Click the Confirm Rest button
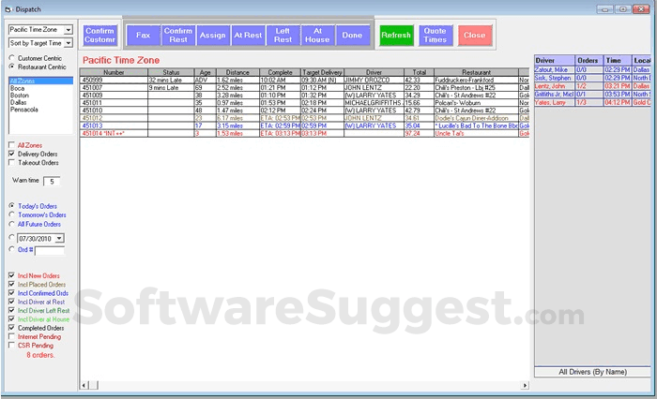The width and height of the screenshot is (657, 399). click(x=178, y=36)
